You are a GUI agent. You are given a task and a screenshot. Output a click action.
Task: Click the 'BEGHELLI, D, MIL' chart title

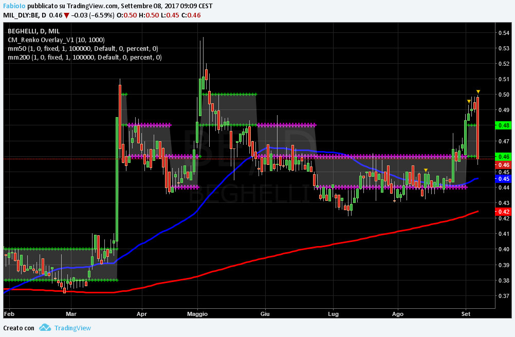[34, 31]
